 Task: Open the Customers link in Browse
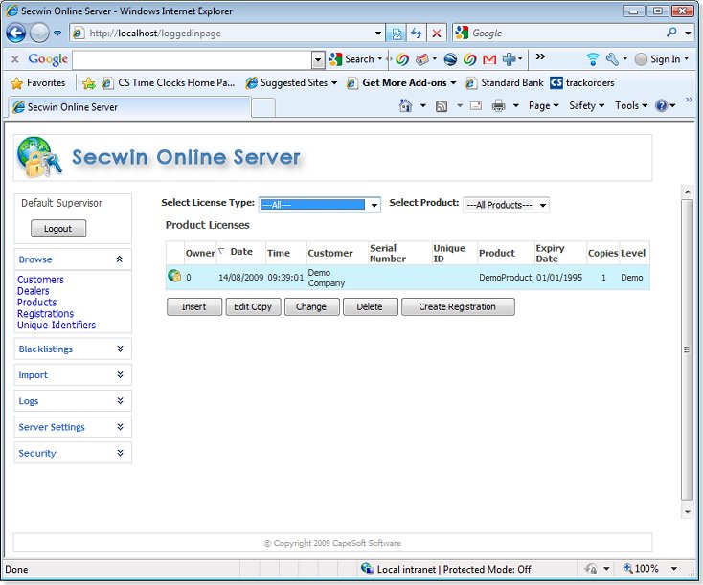coord(40,280)
